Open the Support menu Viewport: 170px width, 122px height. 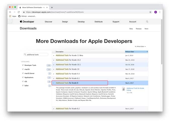[x=116, y=22]
